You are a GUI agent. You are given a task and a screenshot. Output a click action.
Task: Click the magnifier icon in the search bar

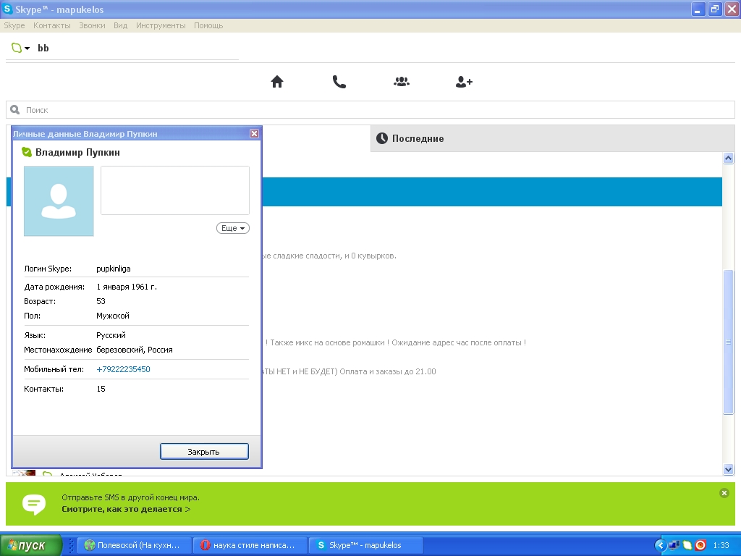[x=15, y=110]
